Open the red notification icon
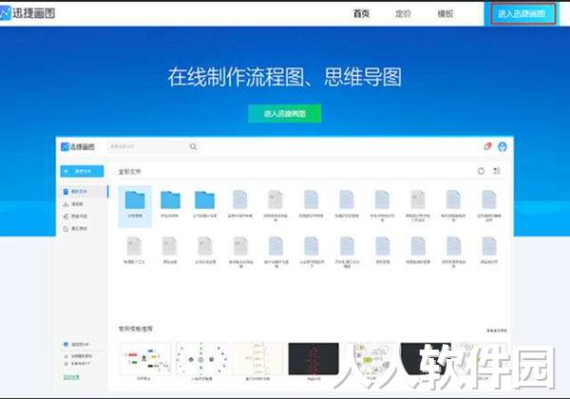The height and width of the screenshot is (399, 570). 487,146
